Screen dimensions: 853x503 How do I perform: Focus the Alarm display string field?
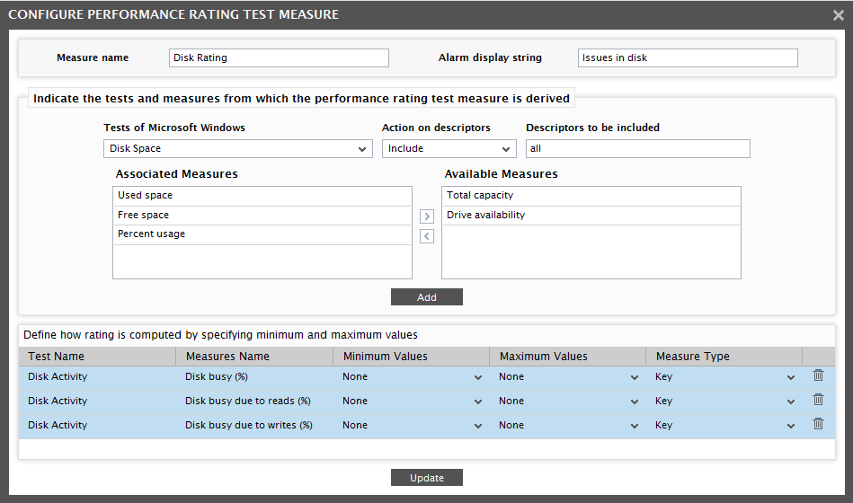coord(688,57)
